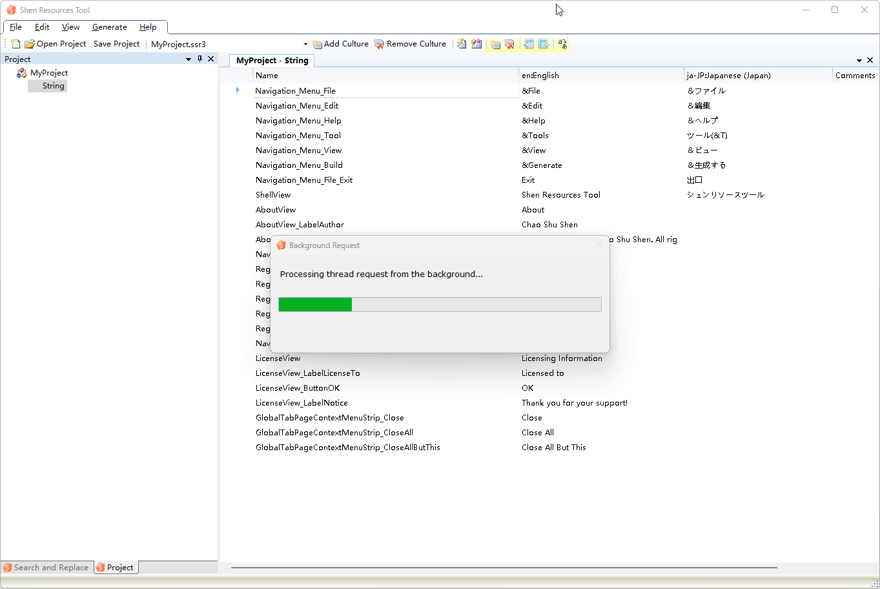The height and width of the screenshot is (589, 880).
Task: Click the translate icon in toolbar
Action: pos(562,44)
